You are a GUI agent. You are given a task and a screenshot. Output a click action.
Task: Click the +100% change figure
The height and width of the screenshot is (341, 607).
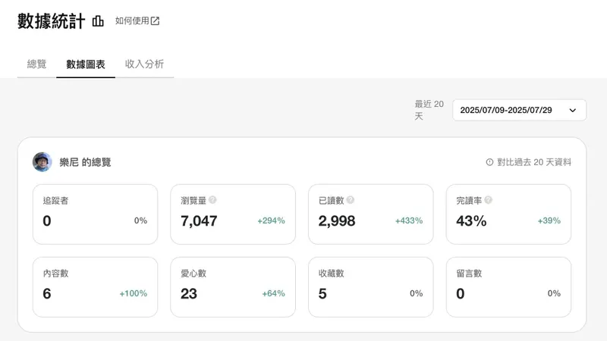[134, 293]
